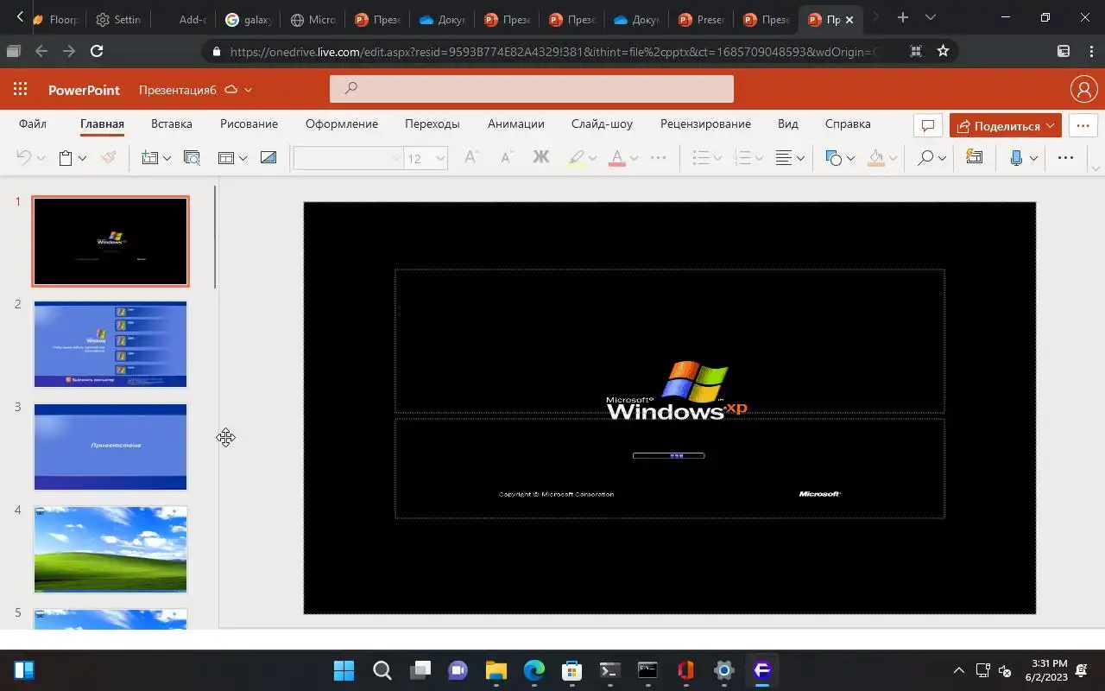The image size is (1105, 691).
Task: Apply shape fill paint bucket
Action: [876, 157]
